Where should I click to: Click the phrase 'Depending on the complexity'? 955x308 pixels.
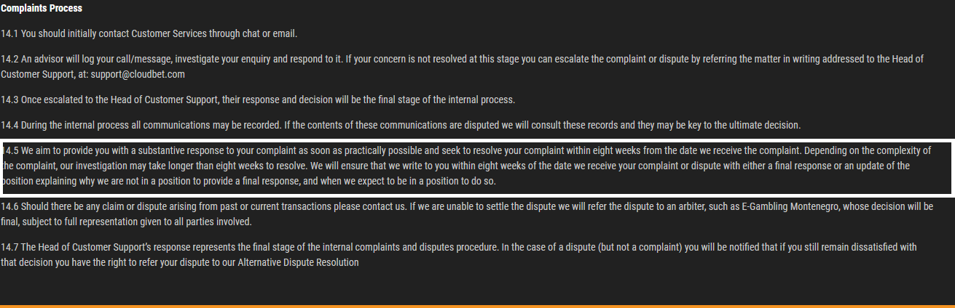860,151
